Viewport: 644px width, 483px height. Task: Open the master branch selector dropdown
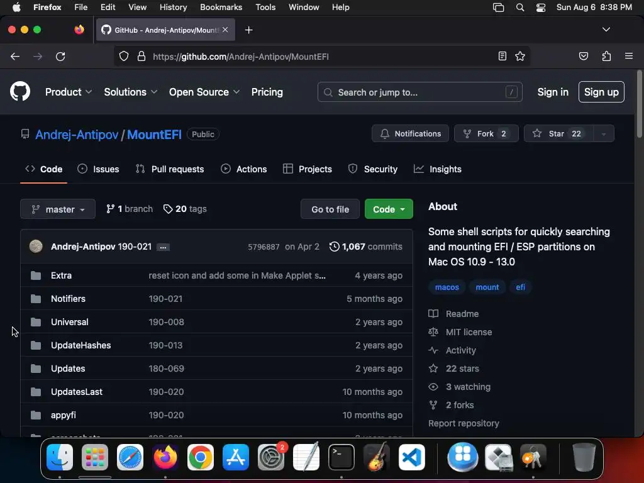click(58, 209)
